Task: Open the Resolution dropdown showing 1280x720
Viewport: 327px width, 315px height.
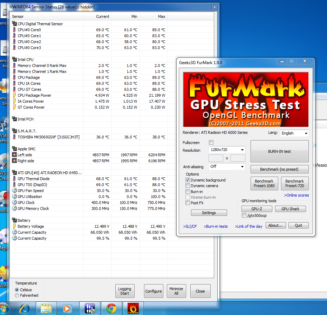Action: pos(227,150)
